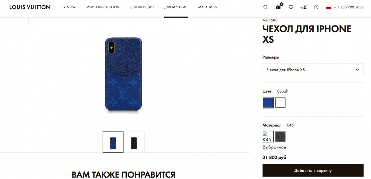Open the Чехол для iPhone XS selector
The height and width of the screenshot is (179, 371).
pos(313,70)
